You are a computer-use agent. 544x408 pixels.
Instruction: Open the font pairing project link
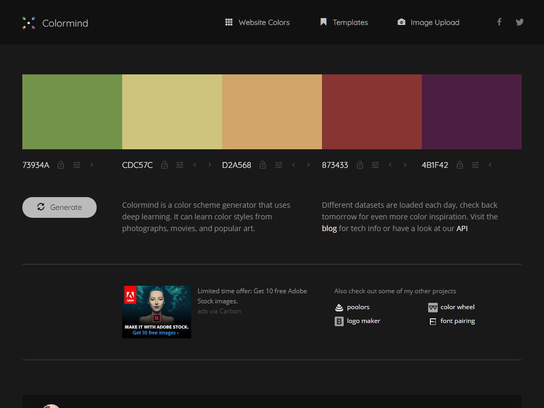coord(457,321)
